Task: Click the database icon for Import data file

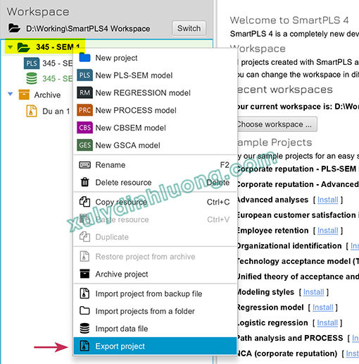Action: 84,328
